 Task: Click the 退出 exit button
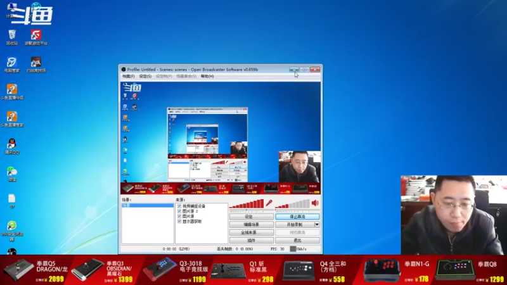(297, 241)
